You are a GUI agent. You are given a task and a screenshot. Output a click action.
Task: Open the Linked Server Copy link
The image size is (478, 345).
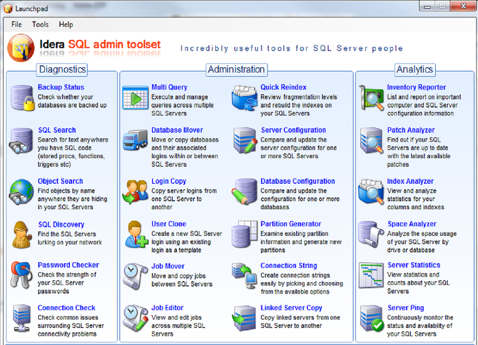(291, 308)
